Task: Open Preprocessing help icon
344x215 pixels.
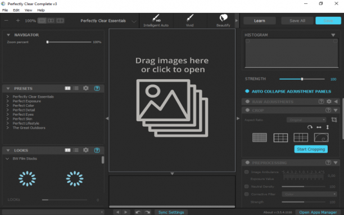Action: coord(328,162)
